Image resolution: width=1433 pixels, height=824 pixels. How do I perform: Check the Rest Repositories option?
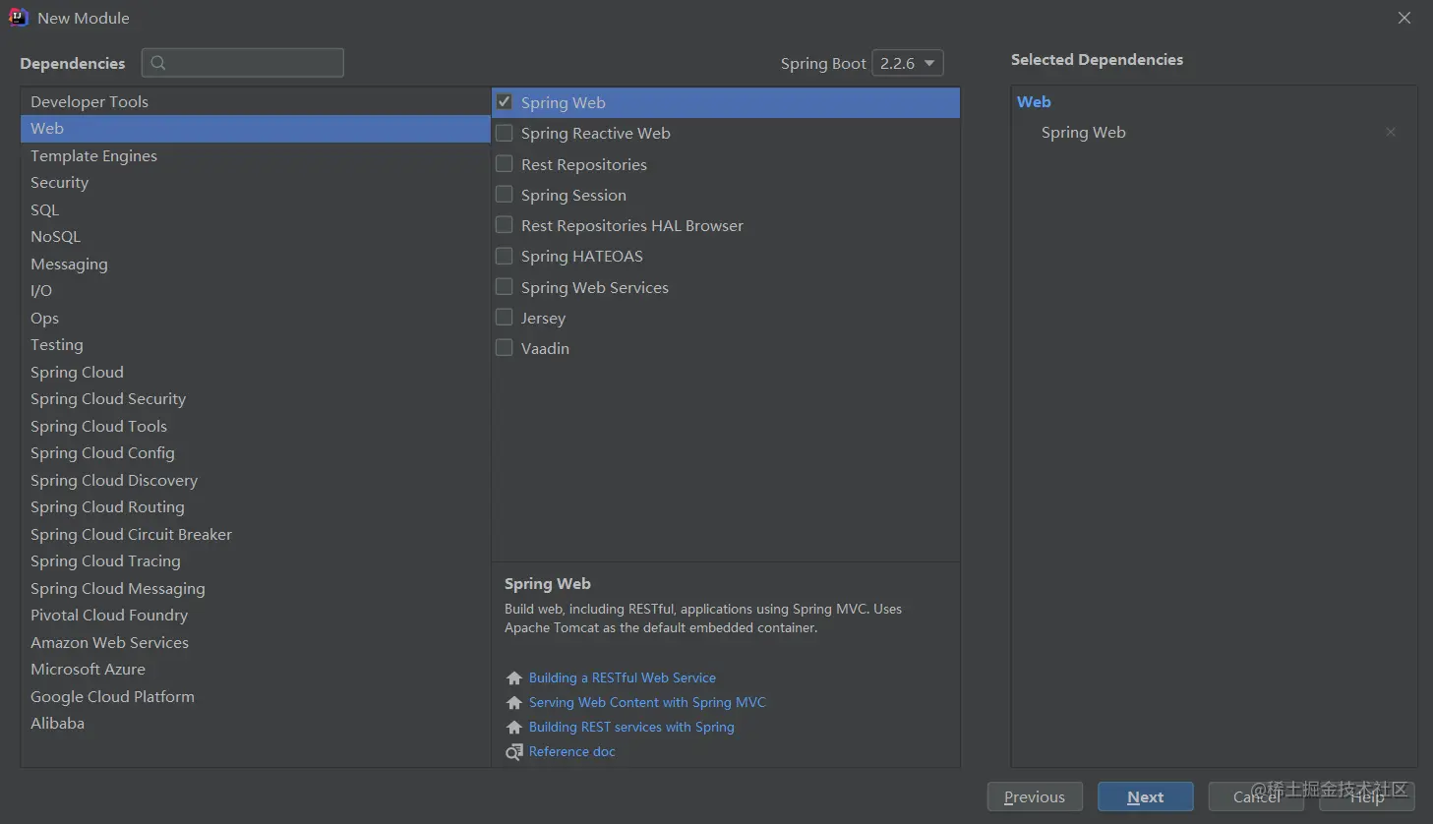pyautogui.click(x=505, y=163)
